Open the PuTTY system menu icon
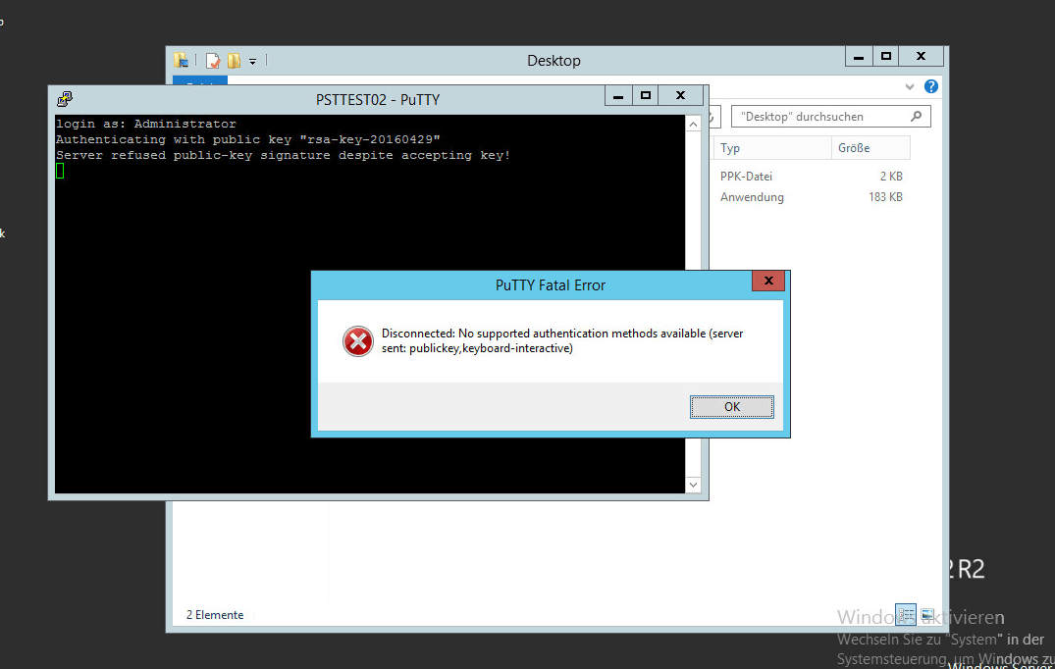 pyautogui.click(x=65, y=98)
